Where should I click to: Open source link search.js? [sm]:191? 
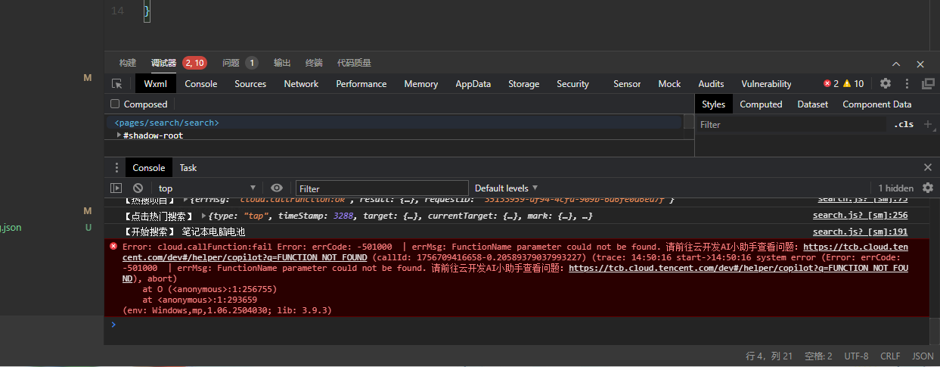[860, 232]
